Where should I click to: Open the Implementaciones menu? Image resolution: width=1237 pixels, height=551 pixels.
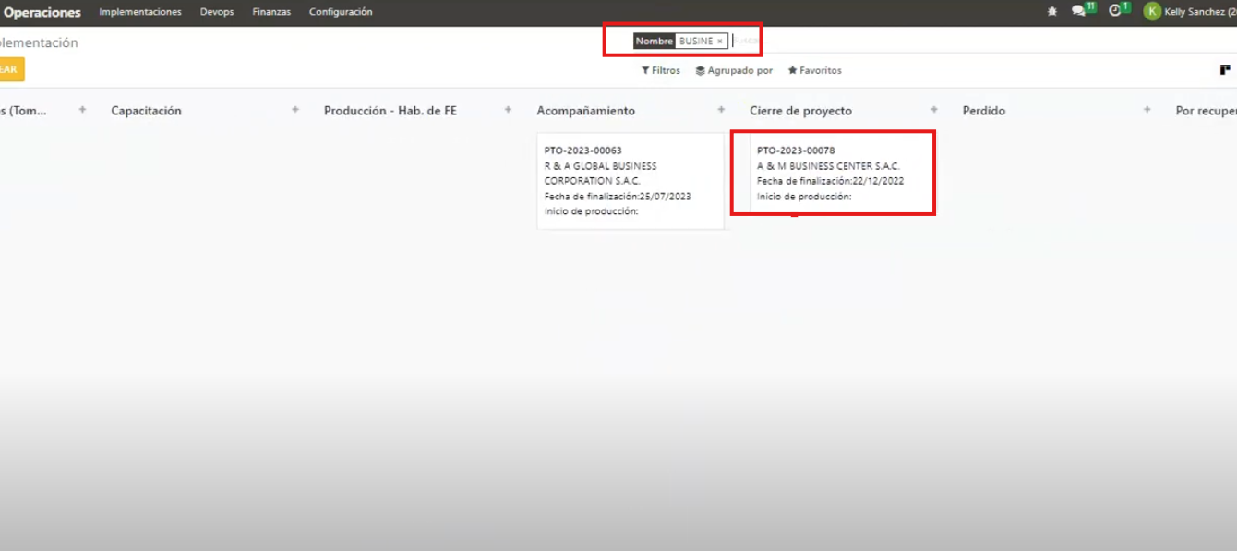140,12
